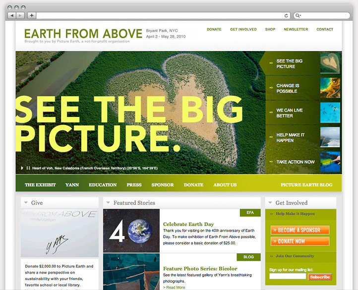
Task: Click the EFA category tag
Action: click(250, 213)
